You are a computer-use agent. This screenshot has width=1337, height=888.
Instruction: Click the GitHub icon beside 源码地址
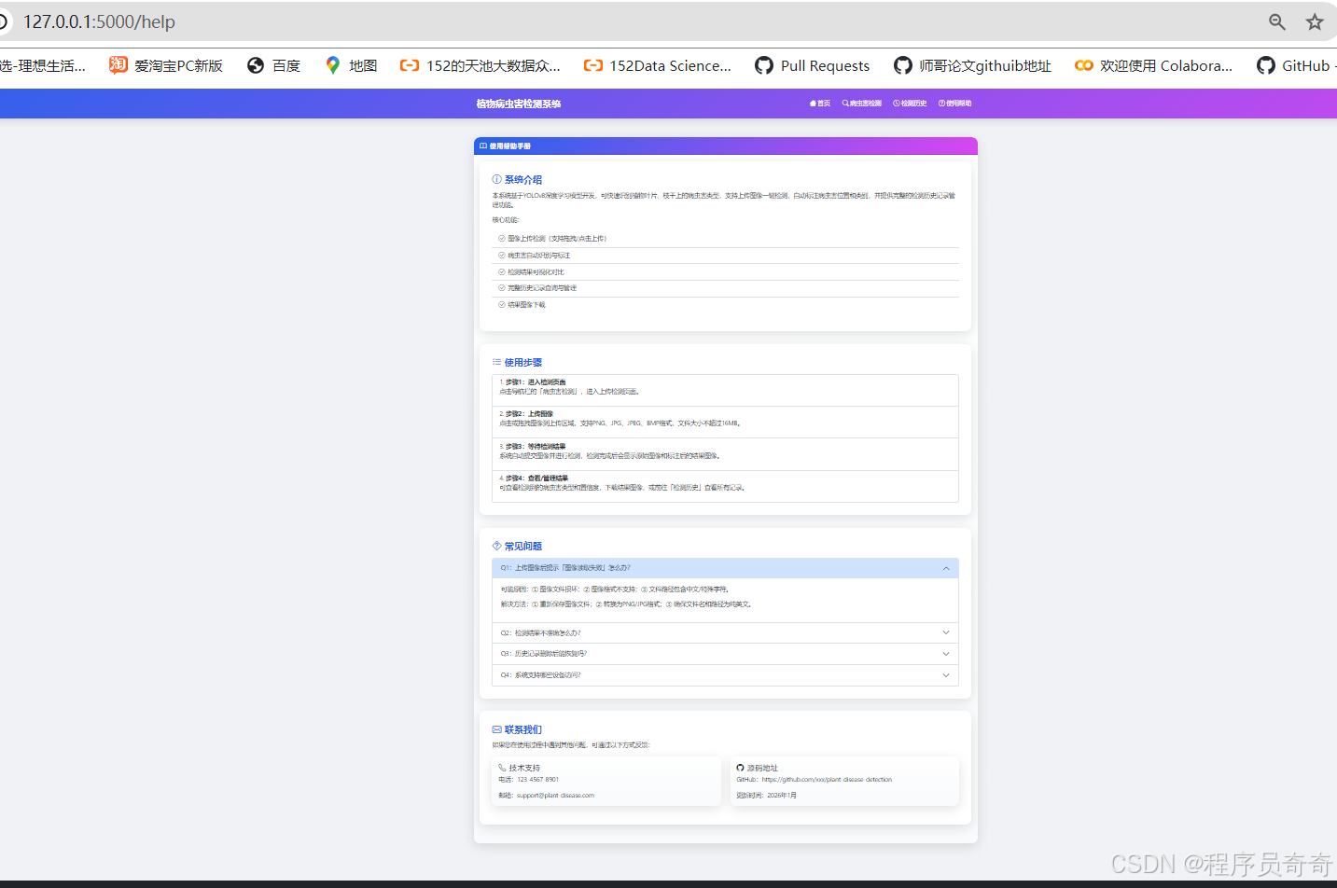741,769
